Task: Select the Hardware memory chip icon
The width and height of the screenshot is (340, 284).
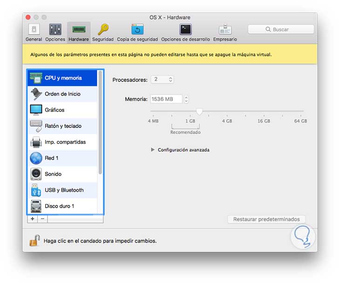Action: tap(79, 29)
